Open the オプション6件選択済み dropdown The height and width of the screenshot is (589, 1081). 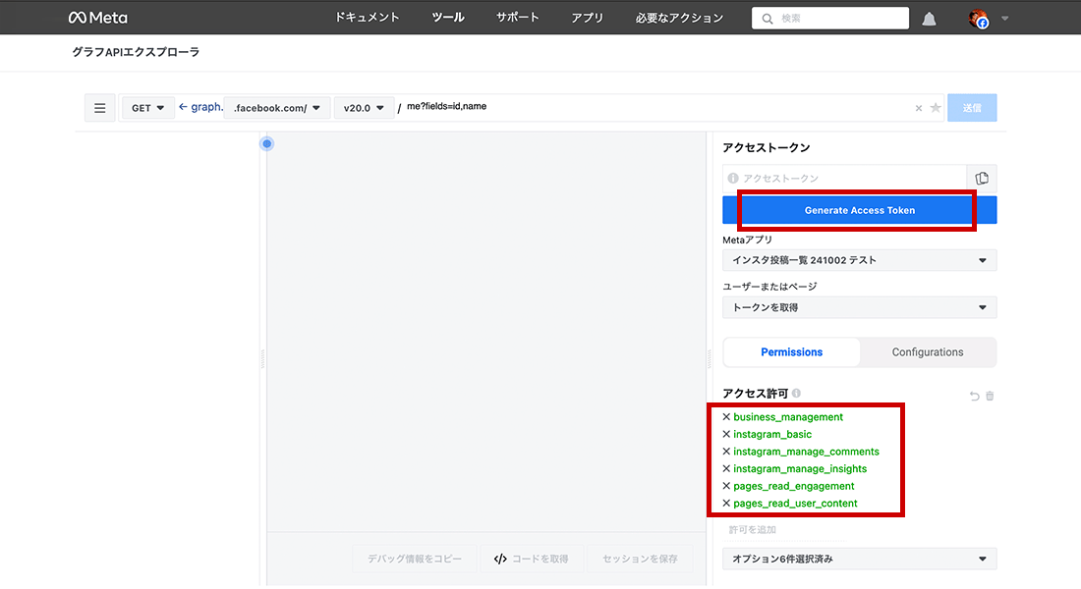(859, 559)
